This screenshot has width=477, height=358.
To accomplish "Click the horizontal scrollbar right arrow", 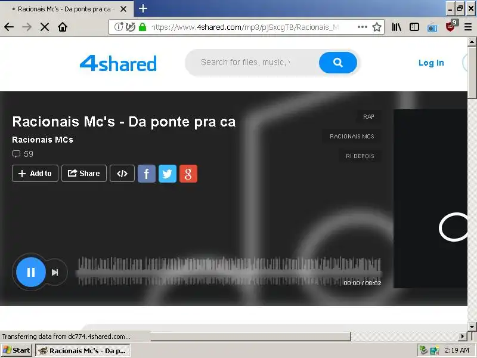I will tap(463, 337).
